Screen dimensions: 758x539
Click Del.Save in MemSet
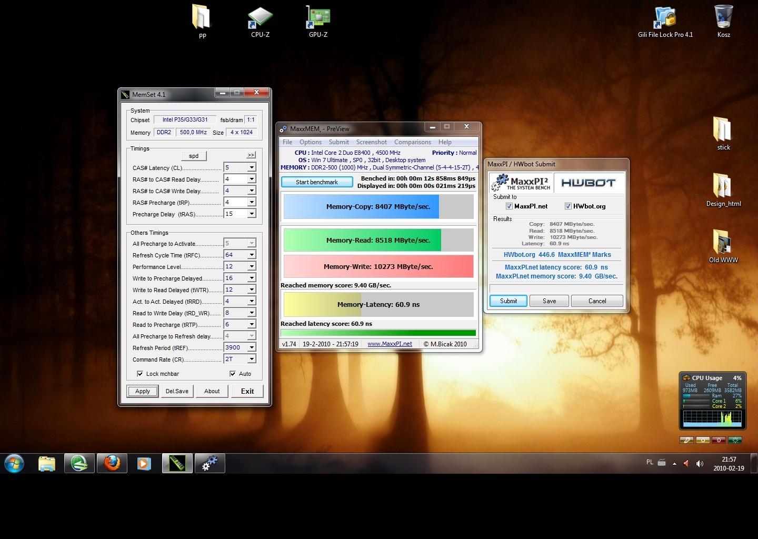(177, 391)
